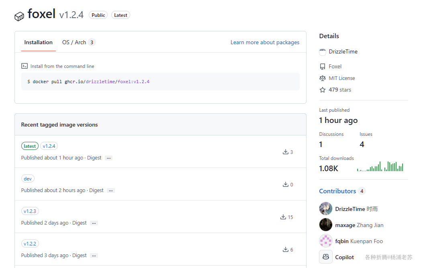Select the latest tag badge
Screen dimensions: 421x268
tap(30, 146)
